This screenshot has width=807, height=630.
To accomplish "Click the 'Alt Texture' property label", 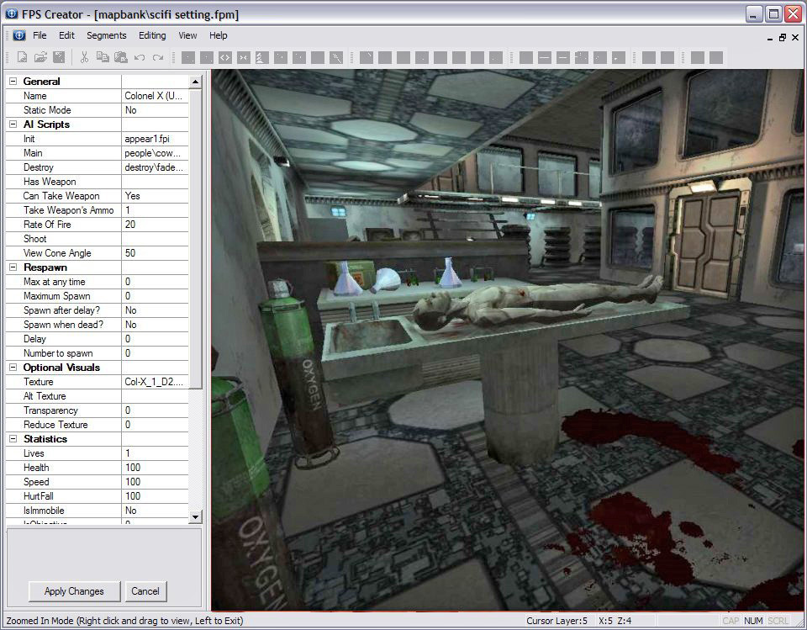I will tap(45, 396).
